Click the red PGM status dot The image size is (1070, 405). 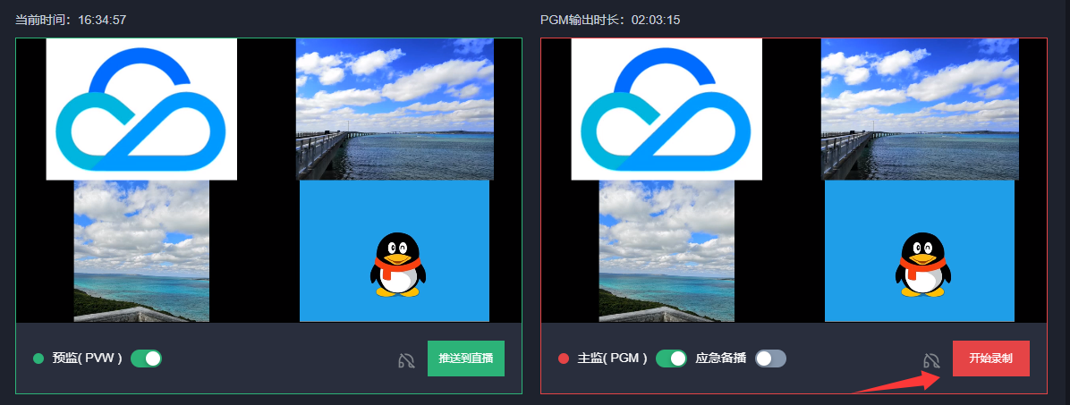[x=564, y=359]
